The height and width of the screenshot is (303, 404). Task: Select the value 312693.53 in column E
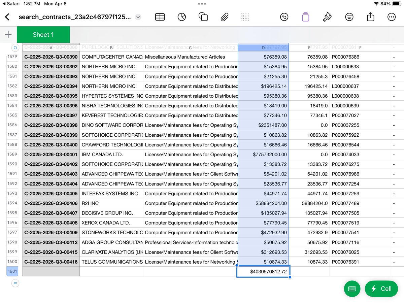(x=309, y=252)
